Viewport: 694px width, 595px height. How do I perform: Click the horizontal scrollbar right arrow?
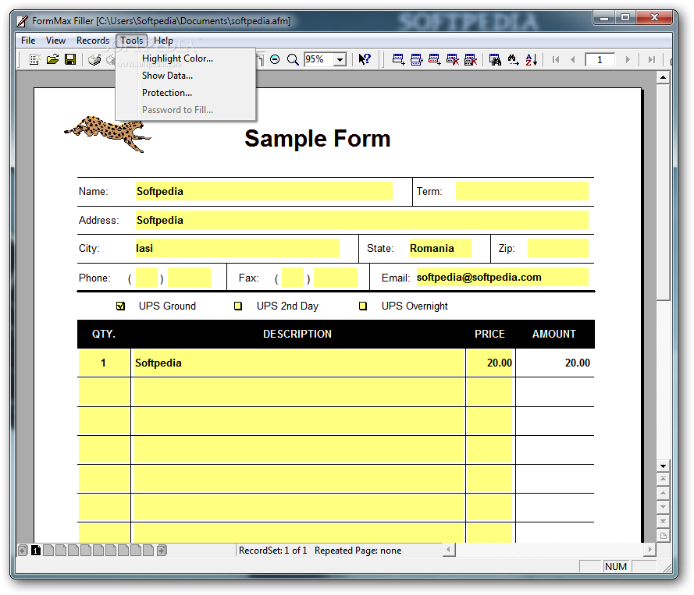[650, 550]
